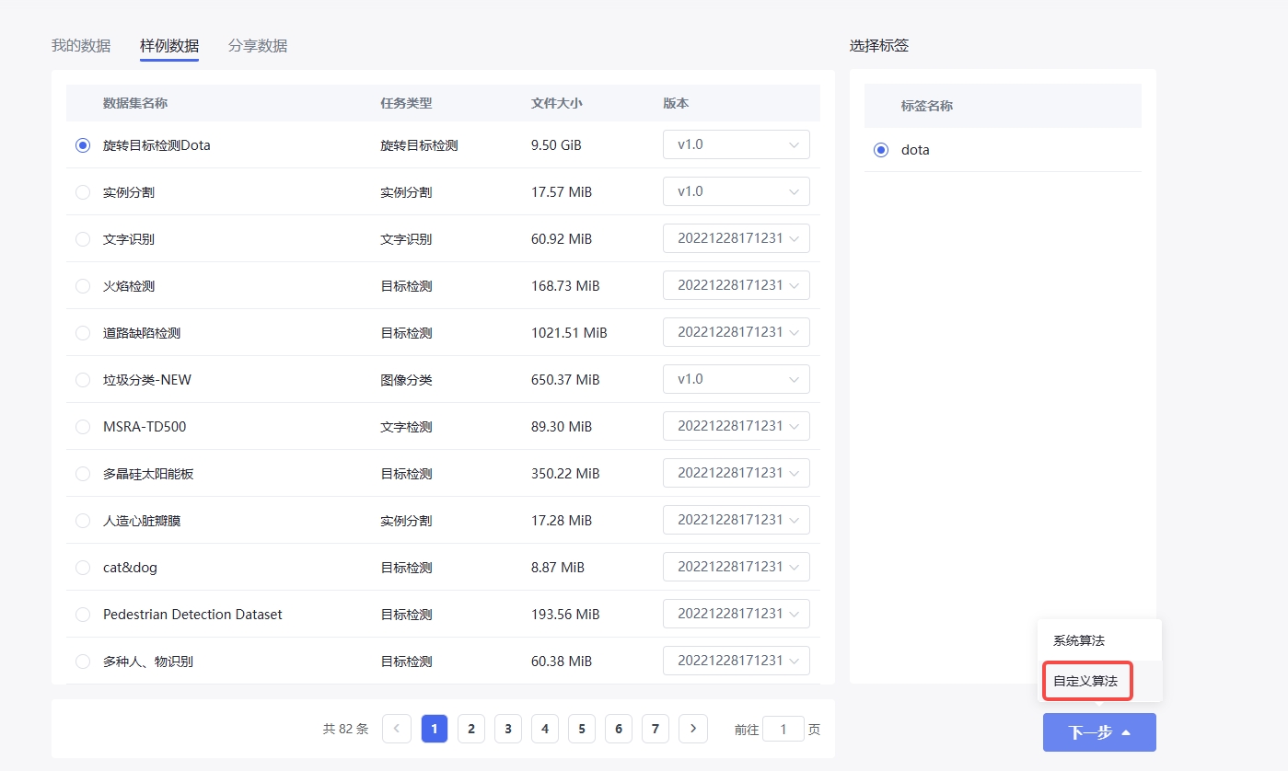The width and height of the screenshot is (1288, 771).
Task: Open version dropdown for 道路缺陷检测 row
Action: click(x=737, y=332)
